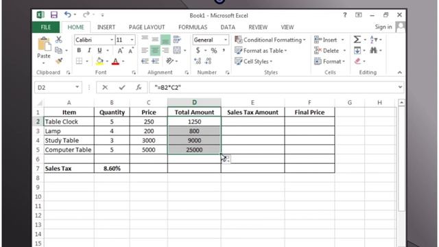Apply red font color A

pos(115,61)
